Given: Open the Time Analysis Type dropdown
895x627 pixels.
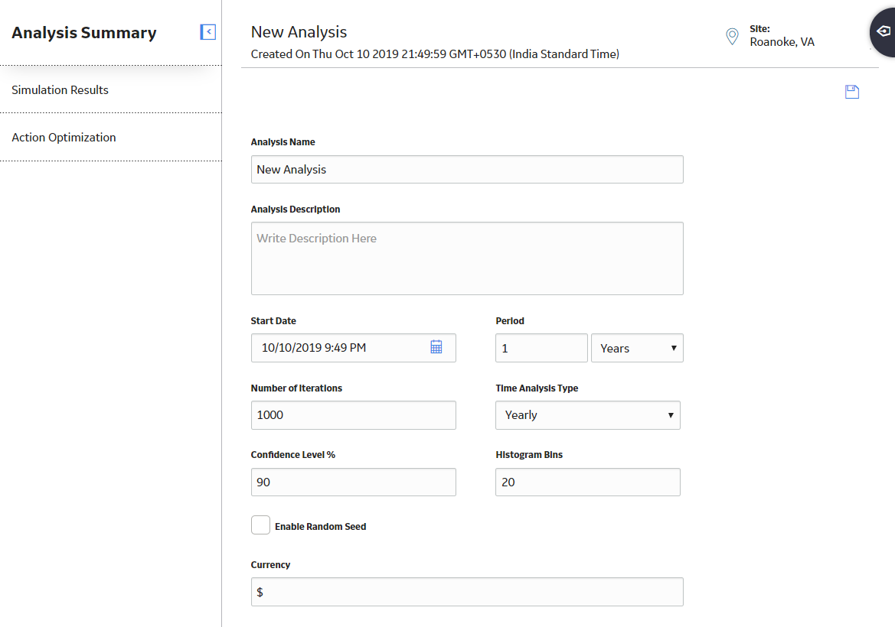Looking at the screenshot, I should click(x=587, y=415).
